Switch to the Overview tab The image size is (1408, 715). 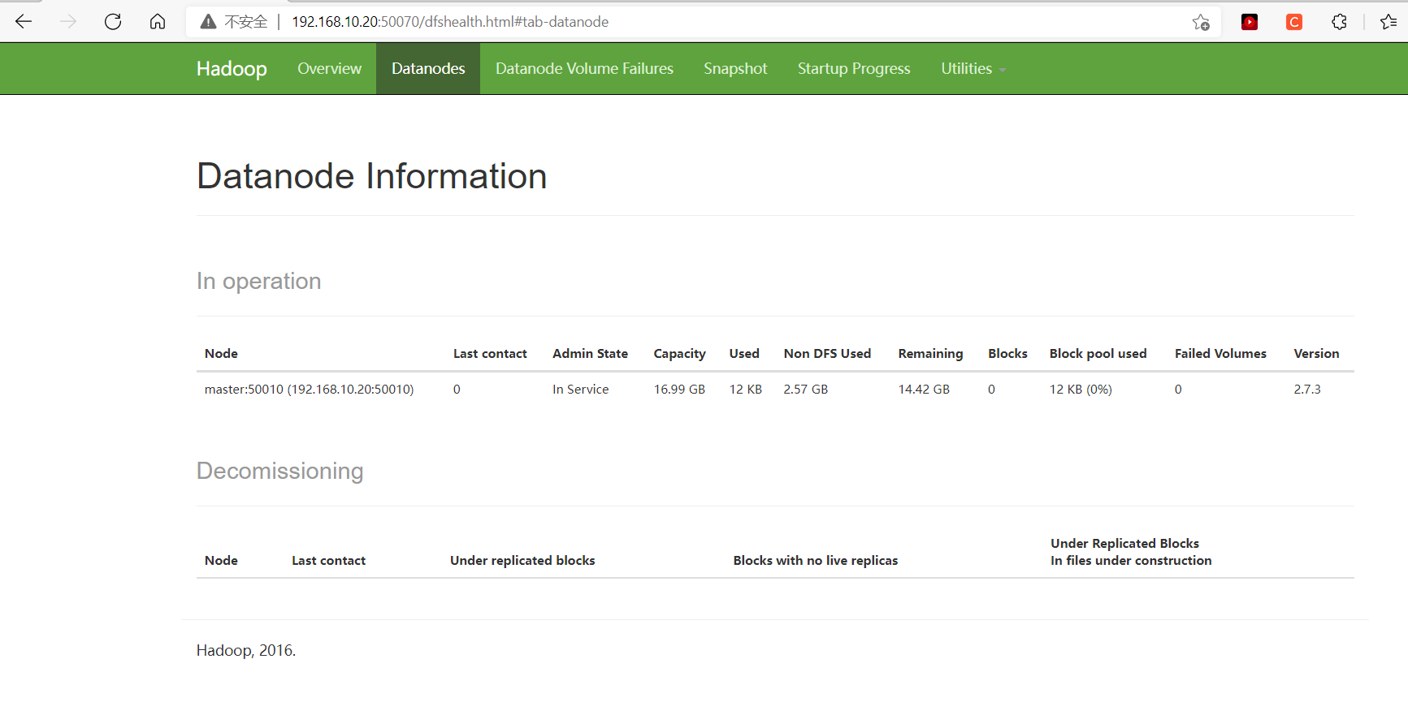(329, 69)
